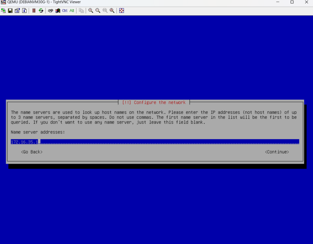Click the New connection toolbar icon
The width and height of the screenshot is (313, 244).
[3, 11]
